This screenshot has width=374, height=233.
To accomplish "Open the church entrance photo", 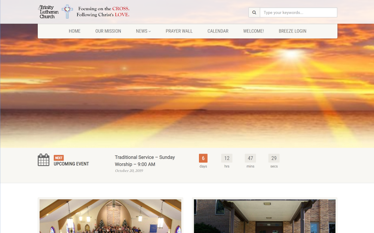I will pyautogui.click(x=264, y=216).
